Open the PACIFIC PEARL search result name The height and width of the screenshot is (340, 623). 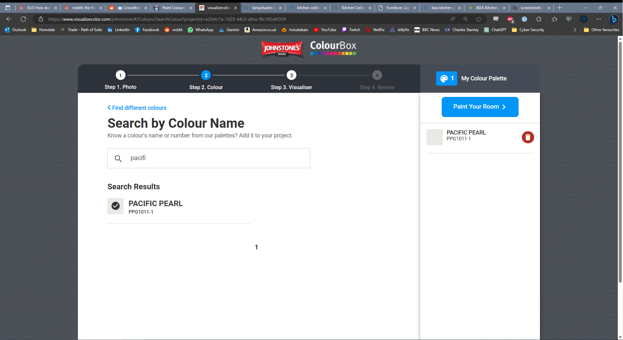[156, 204]
